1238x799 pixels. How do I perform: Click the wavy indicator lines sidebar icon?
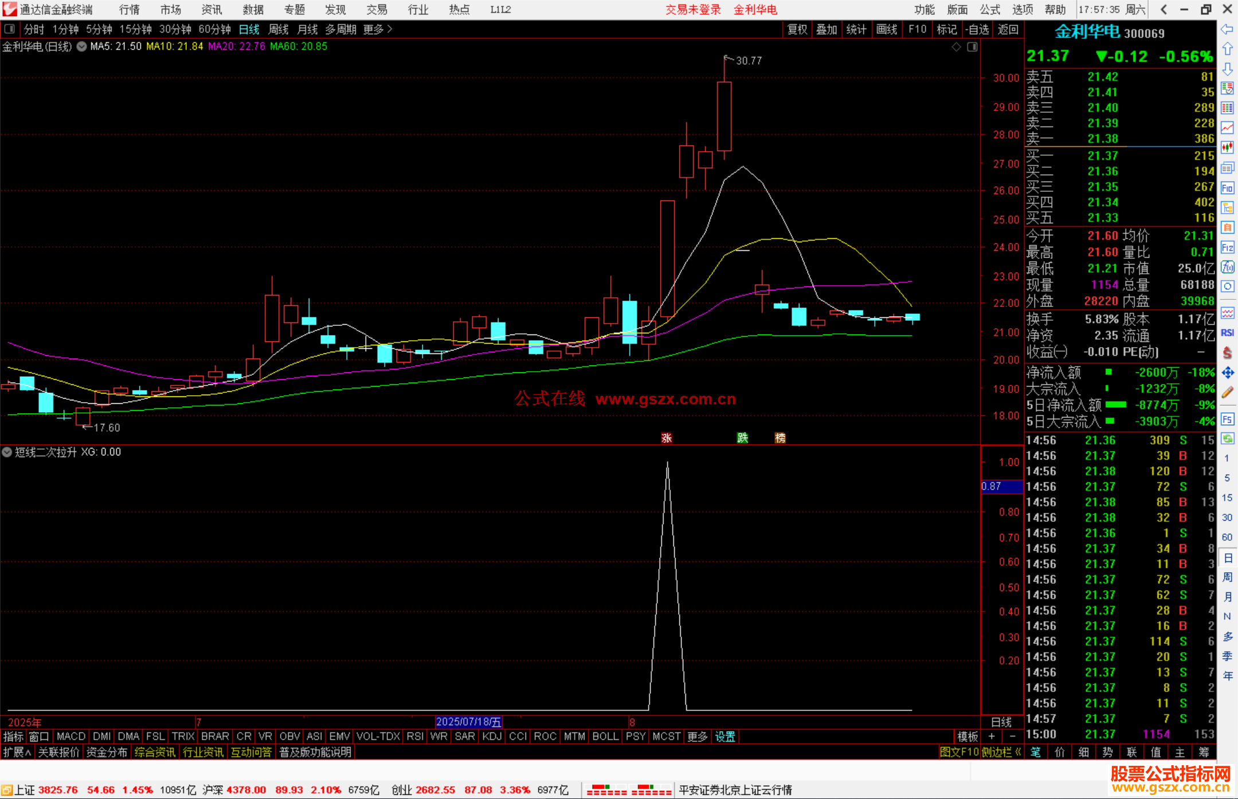point(1227,313)
